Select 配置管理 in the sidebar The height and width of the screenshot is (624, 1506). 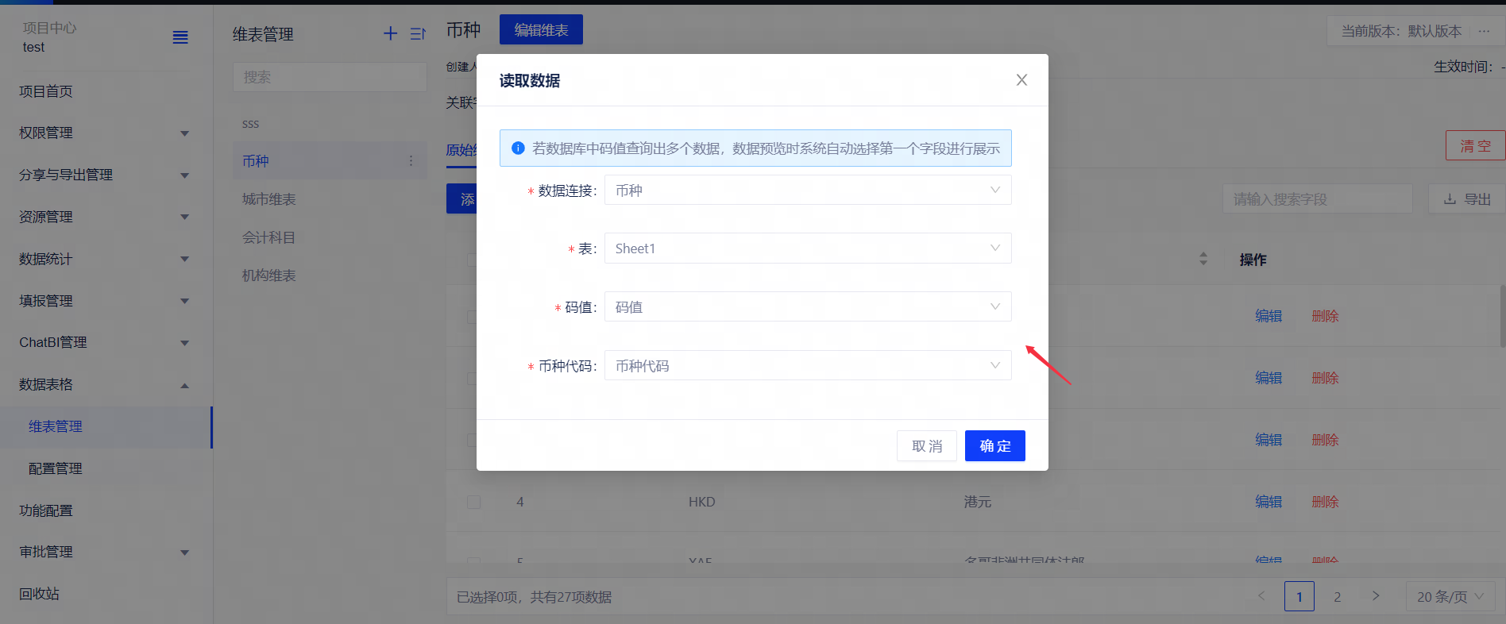coord(56,468)
